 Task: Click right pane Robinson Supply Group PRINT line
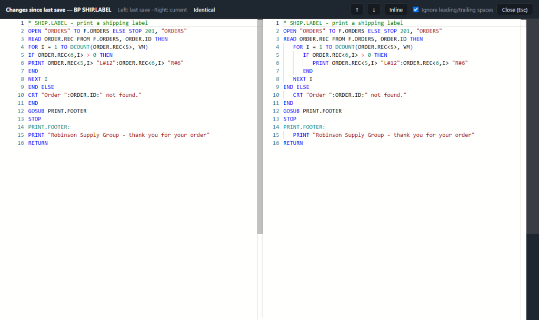384,135
